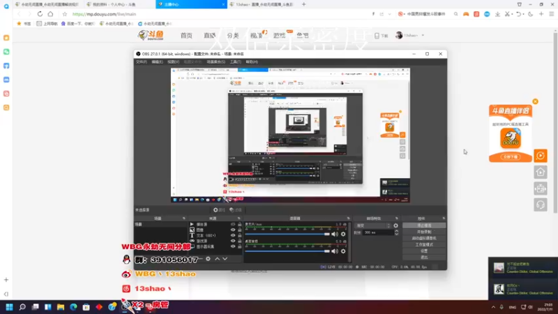Mute the microphone/Aux audio in OBS mixer
The height and width of the screenshot is (314, 558).
coord(335,234)
